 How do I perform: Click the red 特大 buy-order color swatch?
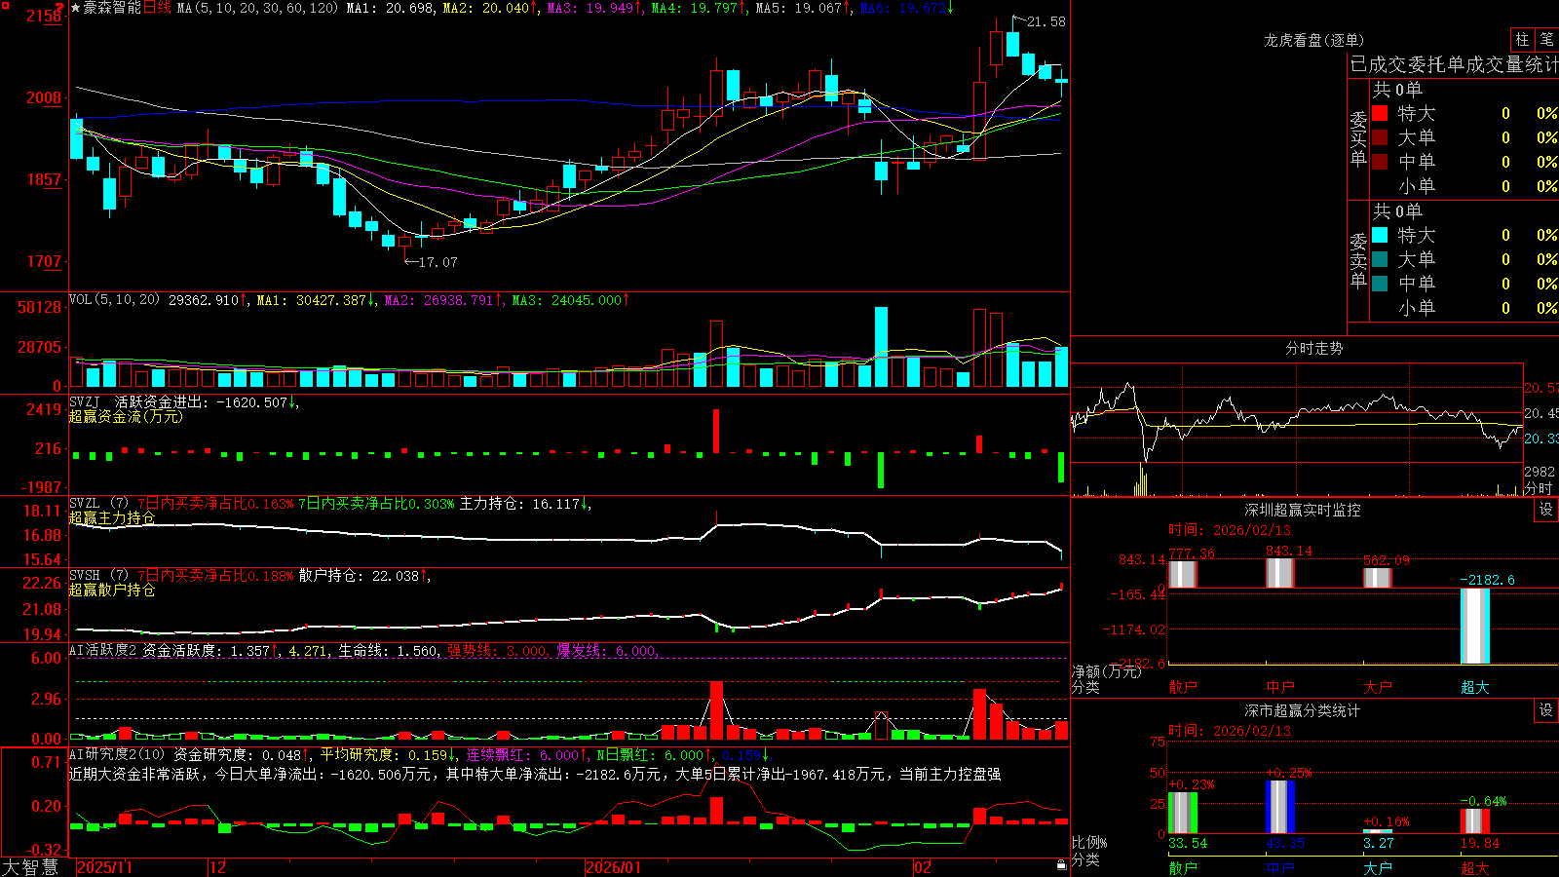tap(1380, 113)
